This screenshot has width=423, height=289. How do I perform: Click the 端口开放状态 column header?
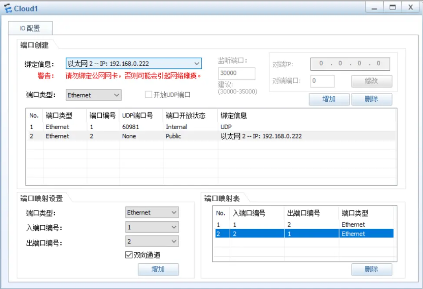(185, 115)
